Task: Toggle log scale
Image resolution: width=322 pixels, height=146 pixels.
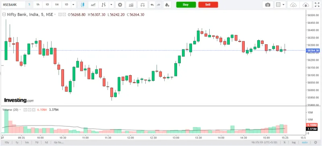Action: pos(294,142)
